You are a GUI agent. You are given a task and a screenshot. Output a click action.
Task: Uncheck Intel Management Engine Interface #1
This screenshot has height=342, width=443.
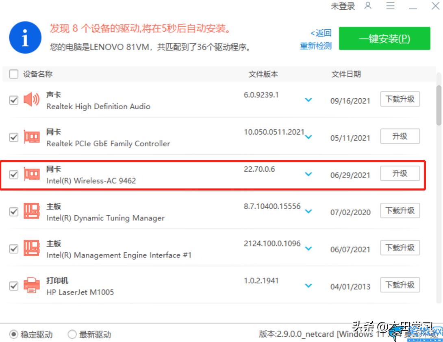click(13, 249)
